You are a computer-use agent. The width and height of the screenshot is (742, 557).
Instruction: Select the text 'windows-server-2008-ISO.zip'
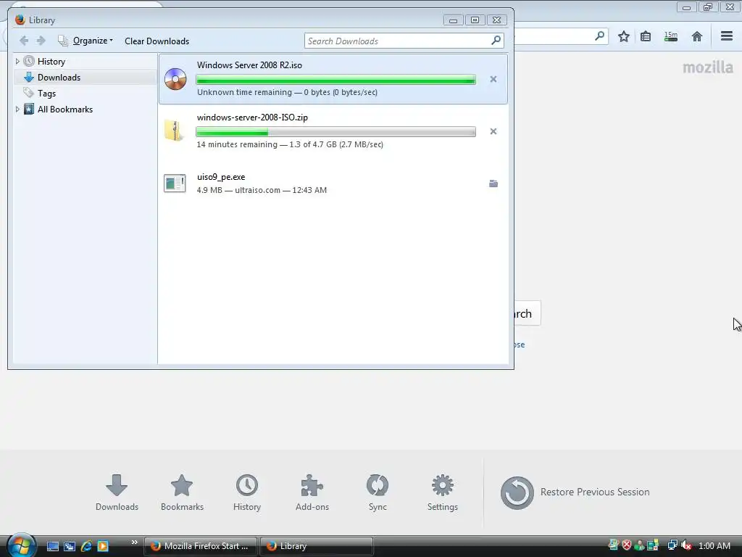pos(252,117)
